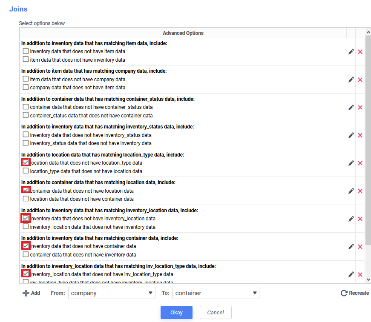Enable company data that does not have item data

[26, 87]
